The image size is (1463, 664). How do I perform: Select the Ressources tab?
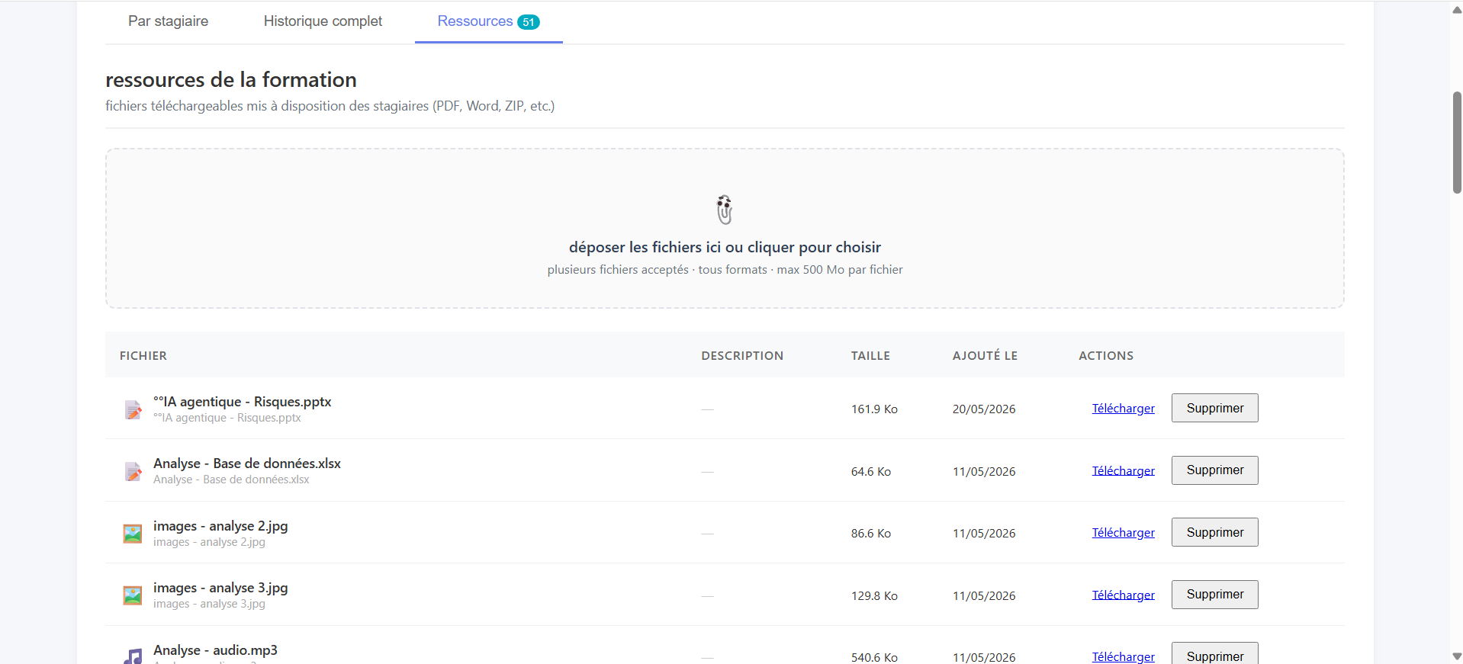(488, 21)
